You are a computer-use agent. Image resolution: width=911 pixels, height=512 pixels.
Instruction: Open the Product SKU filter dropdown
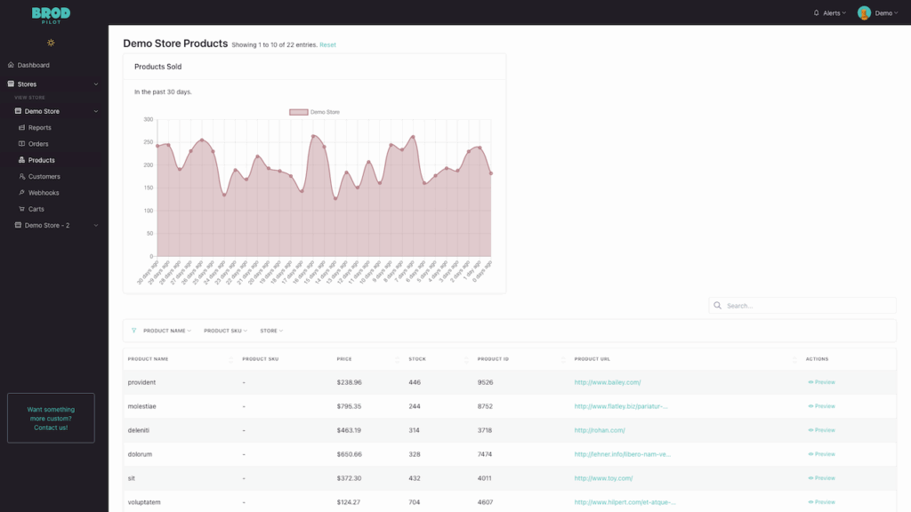coord(225,331)
